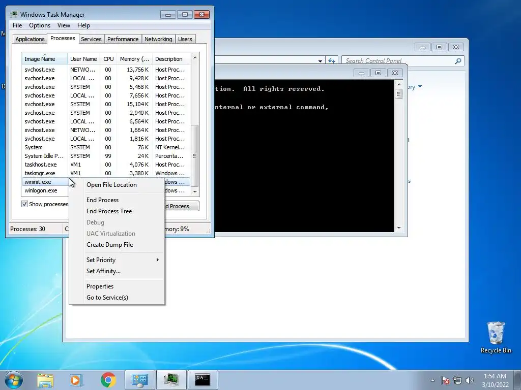
Task: Open Action Center flag icon
Action: click(x=445, y=380)
